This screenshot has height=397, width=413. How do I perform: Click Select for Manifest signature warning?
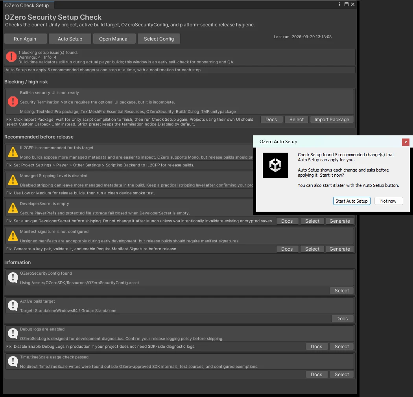point(312,249)
